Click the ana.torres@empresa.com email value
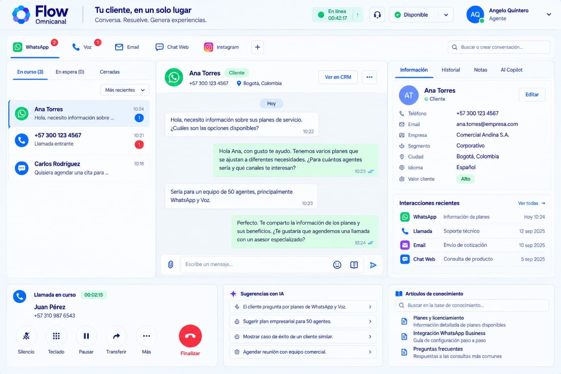The width and height of the screenshot is (561, 374). point(487,124)
